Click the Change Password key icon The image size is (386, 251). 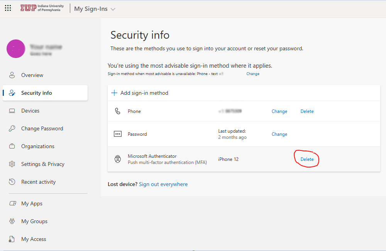[12, 129]
